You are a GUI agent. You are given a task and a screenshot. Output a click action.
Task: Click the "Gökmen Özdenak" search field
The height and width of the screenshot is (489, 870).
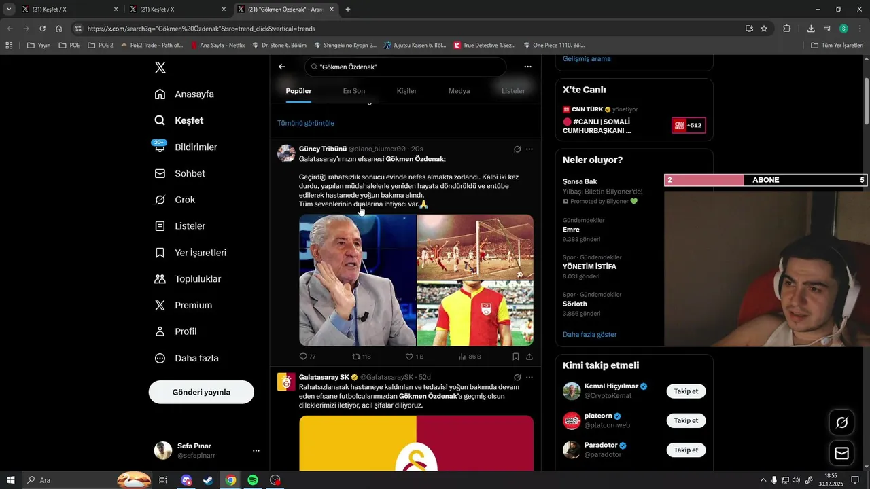406,67
